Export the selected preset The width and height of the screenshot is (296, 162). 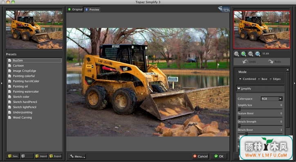click(55, 156)
